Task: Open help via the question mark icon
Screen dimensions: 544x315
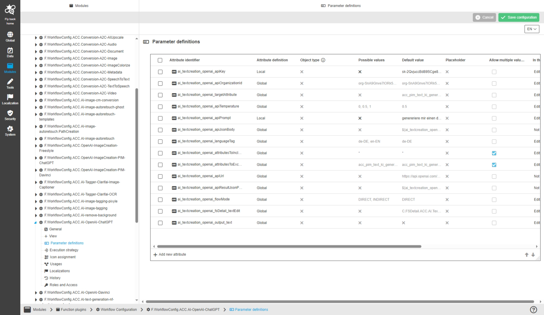Action: [x=533, y=309]
